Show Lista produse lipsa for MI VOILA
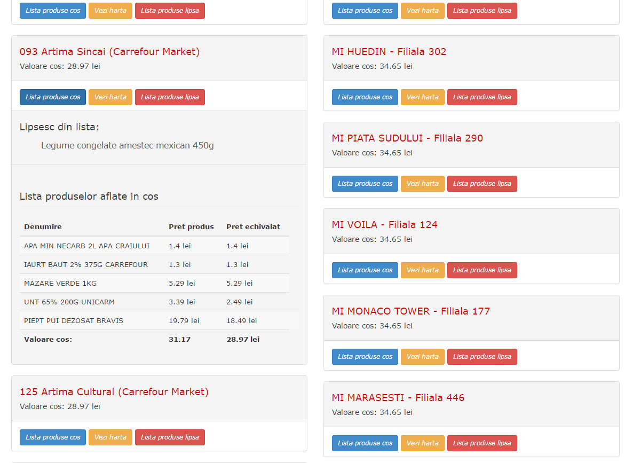This screenshot has height=463, width=625. click(x=482, y=270)
